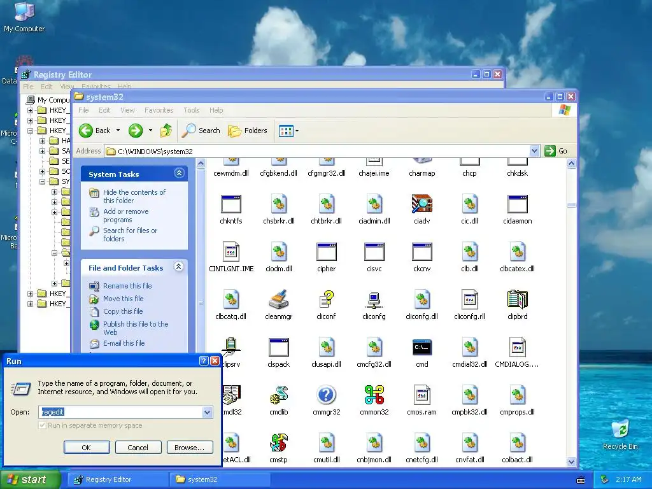Click the Go button next to address
Screen dimensions: 652x489
[x=556, y=151]
